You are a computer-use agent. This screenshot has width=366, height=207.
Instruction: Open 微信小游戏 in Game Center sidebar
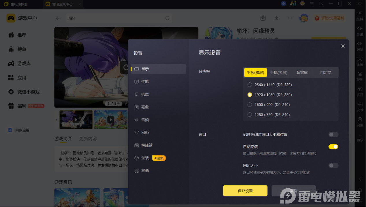(24, 92)
